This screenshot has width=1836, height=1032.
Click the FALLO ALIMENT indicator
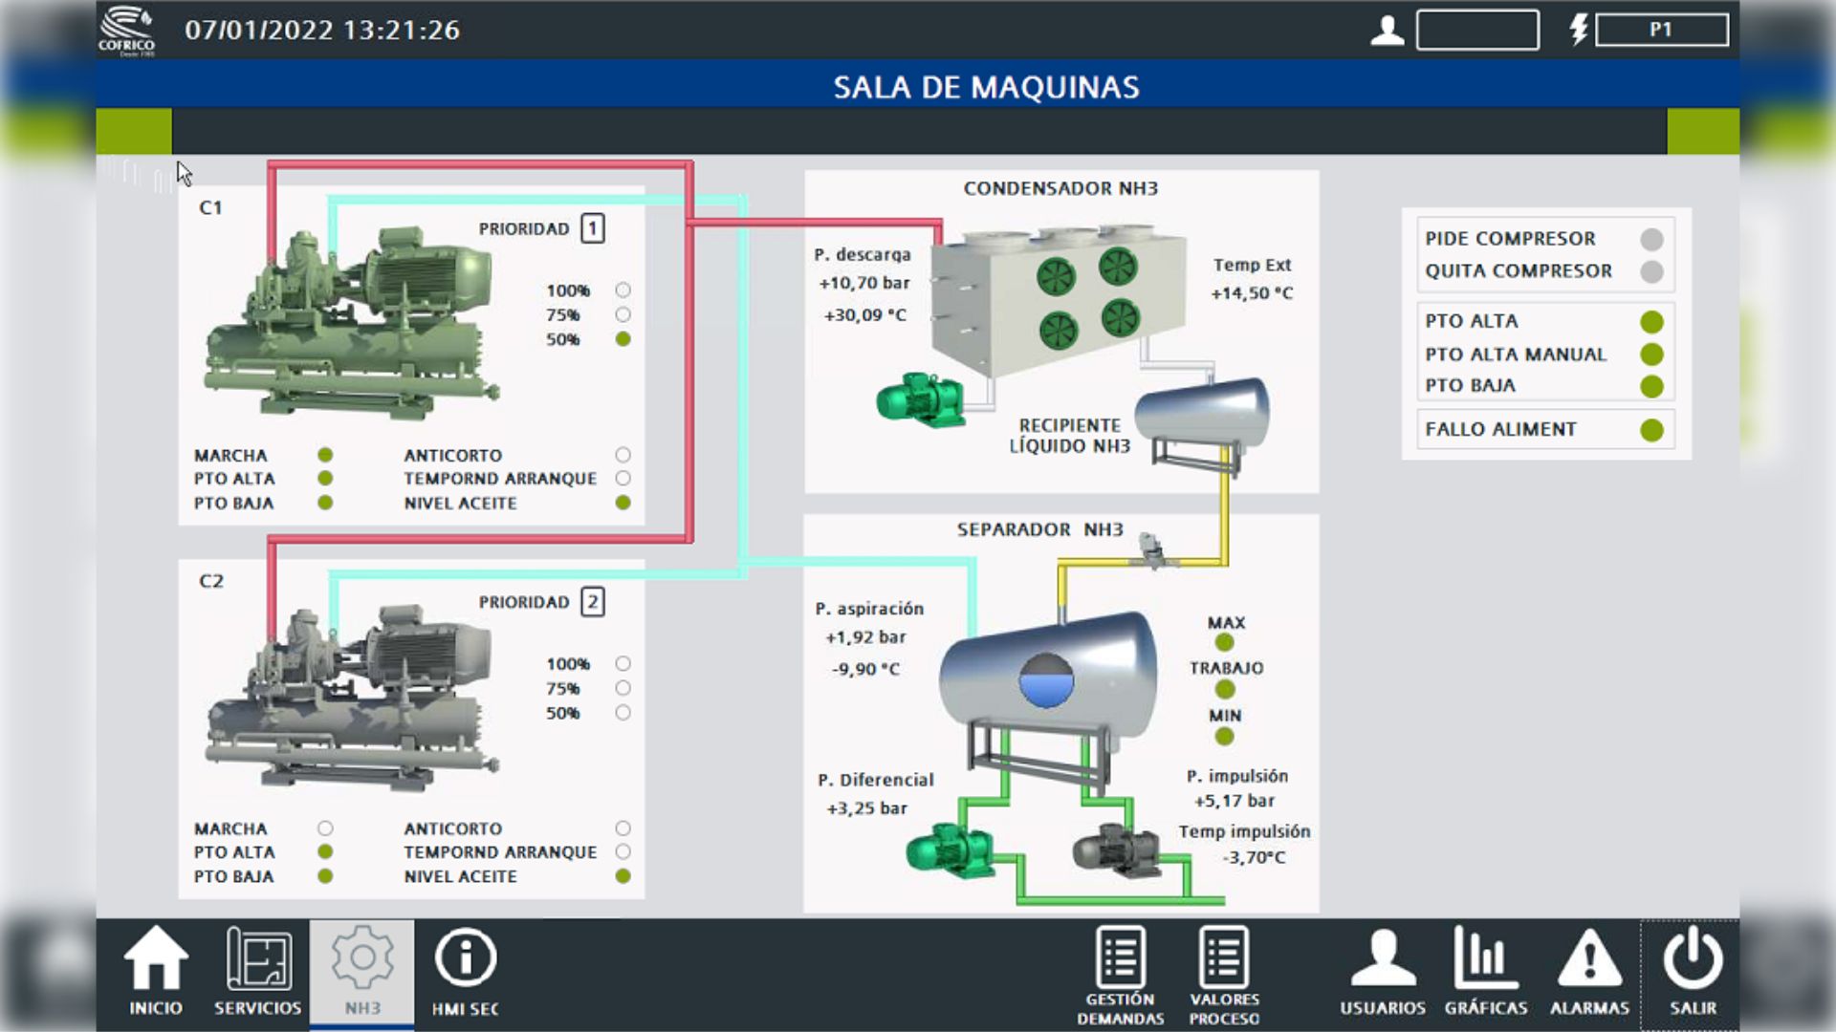coord(1651,430)
